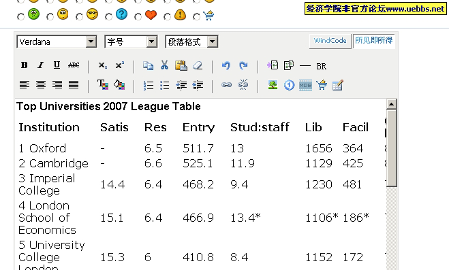Insert a hyperlink with the chain icon

pos(226,85)
